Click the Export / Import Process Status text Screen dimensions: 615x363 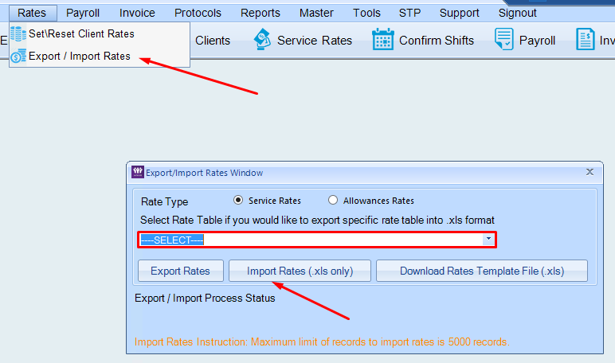click(x=205, y=299)
